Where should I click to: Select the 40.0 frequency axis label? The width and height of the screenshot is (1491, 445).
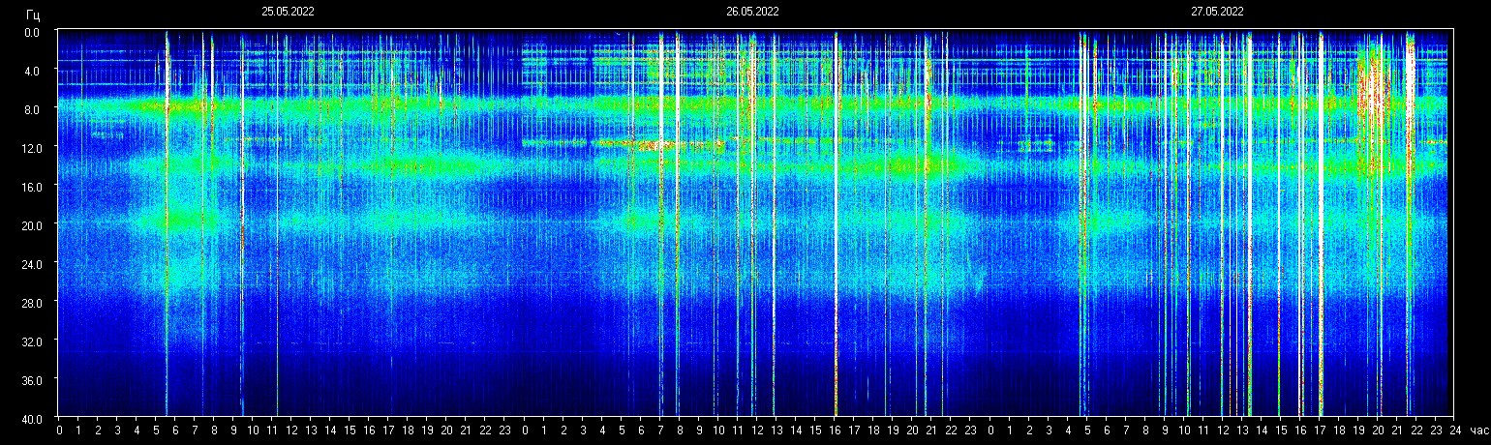click(30, 418)
